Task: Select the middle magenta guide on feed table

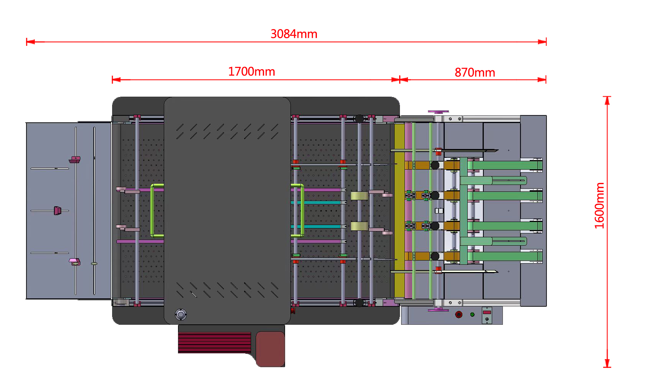Action: click(57, 211)
